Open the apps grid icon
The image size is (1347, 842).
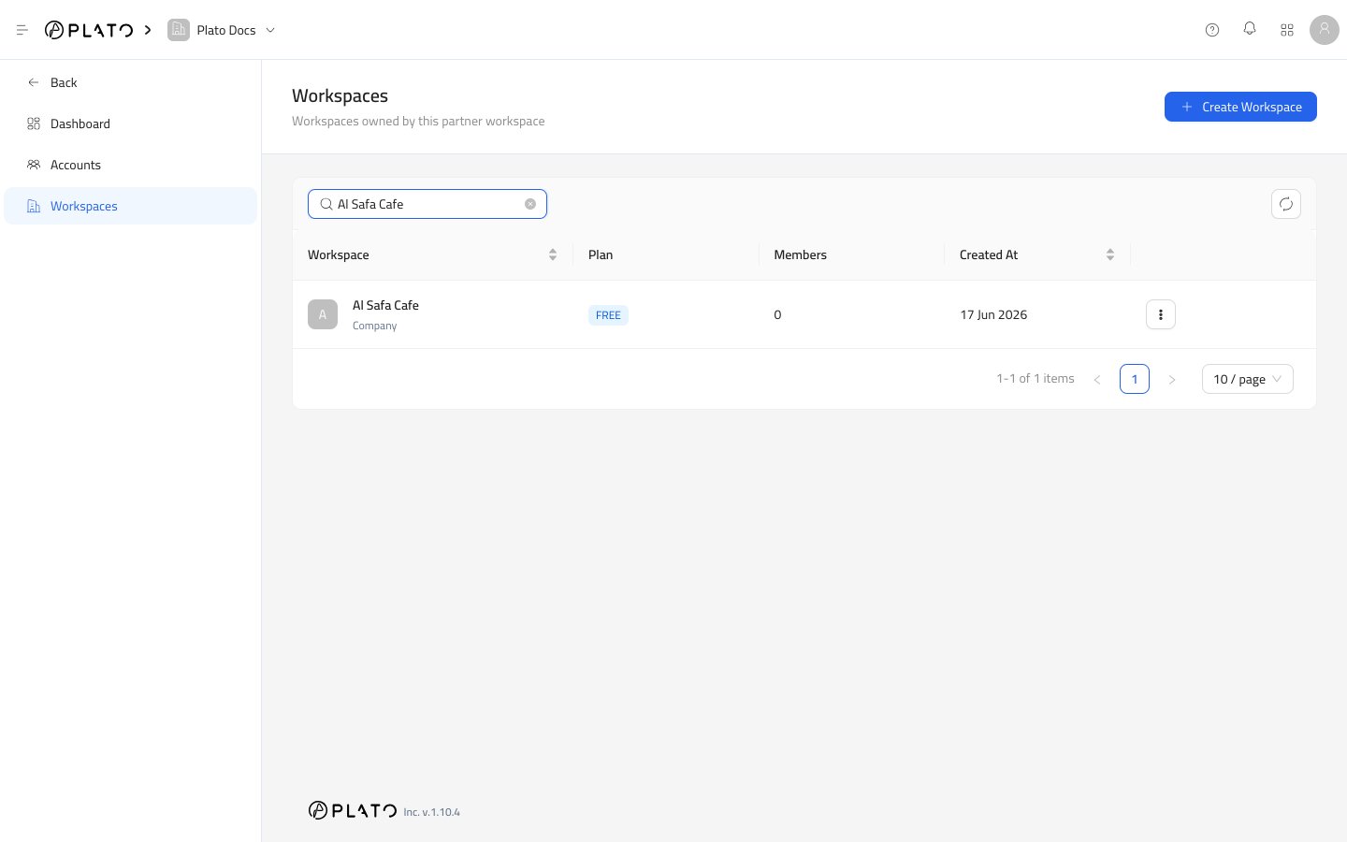click(1287, 30)
